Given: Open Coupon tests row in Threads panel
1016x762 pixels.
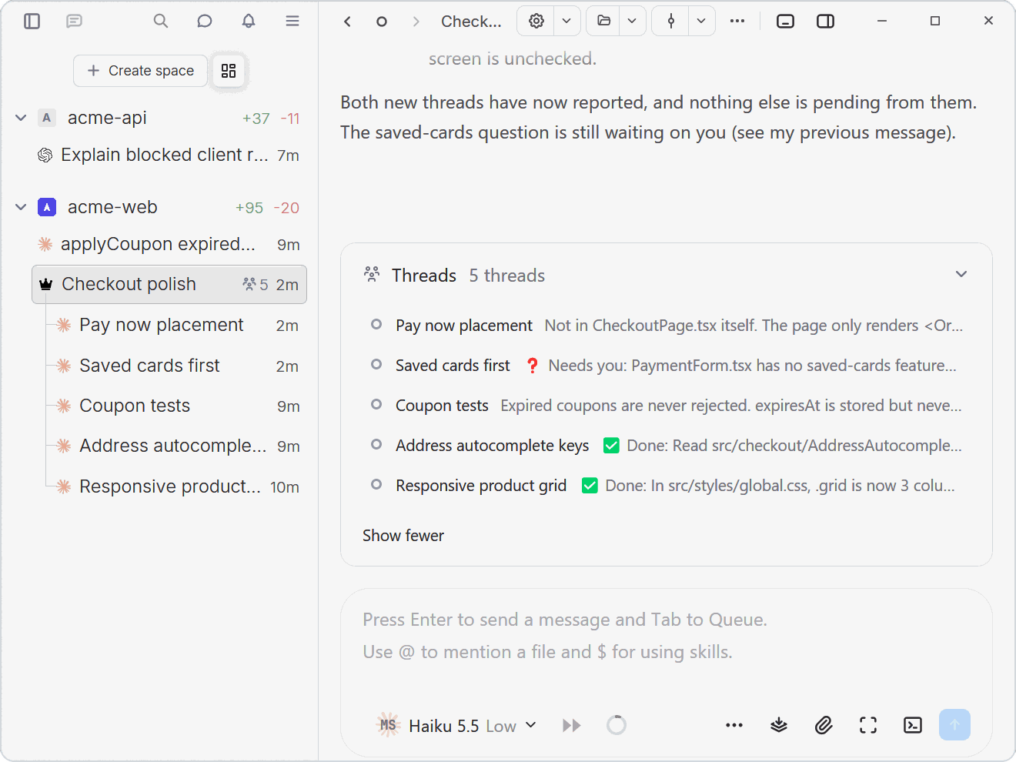Looking at the screenshot, I should pyautogui.click(x=667, y=406).
